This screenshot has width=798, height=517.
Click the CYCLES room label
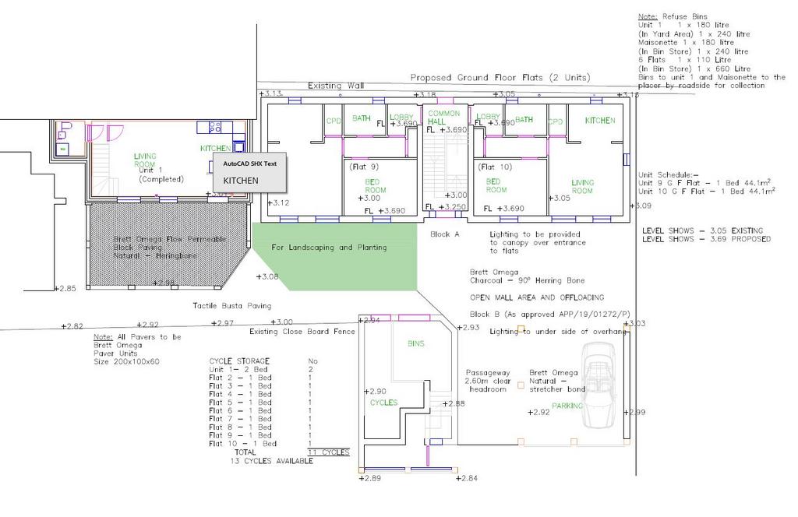pos(383,403)
